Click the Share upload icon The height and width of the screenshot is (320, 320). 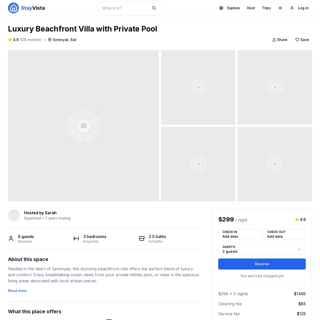coord(274,40)
